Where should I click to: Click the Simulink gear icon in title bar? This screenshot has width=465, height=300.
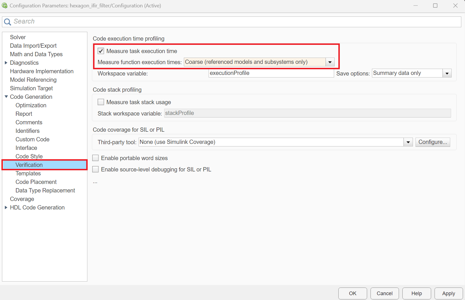[5, 6]
